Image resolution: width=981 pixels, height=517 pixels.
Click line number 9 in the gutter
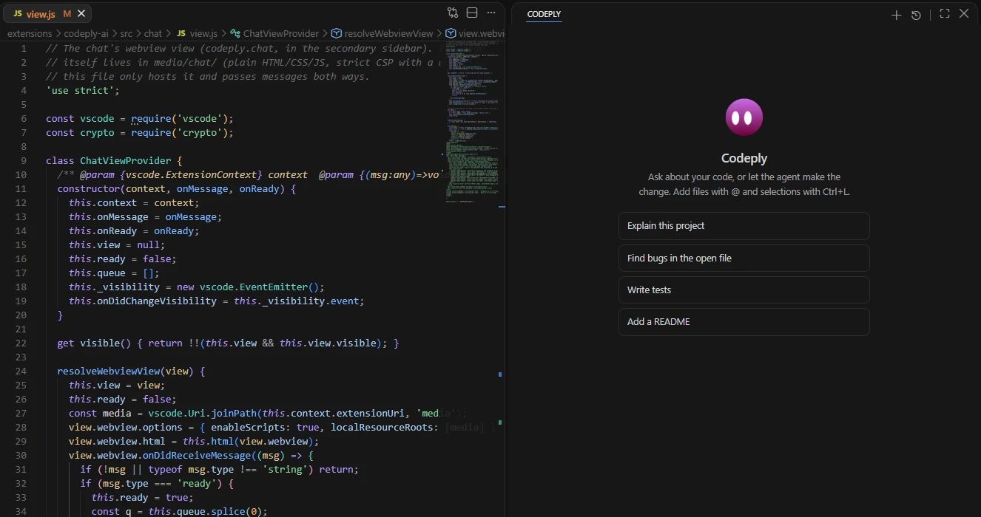[x=24, y=160]
